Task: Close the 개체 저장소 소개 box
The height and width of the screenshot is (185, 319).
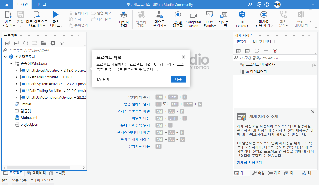Action: pyautogui.click(x=313, y=112)
